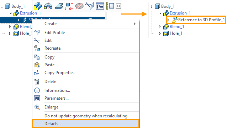The width and height of the screenshot is (227, 128).
Task: Click the Copy Properties icon
Action: (37, 73)
